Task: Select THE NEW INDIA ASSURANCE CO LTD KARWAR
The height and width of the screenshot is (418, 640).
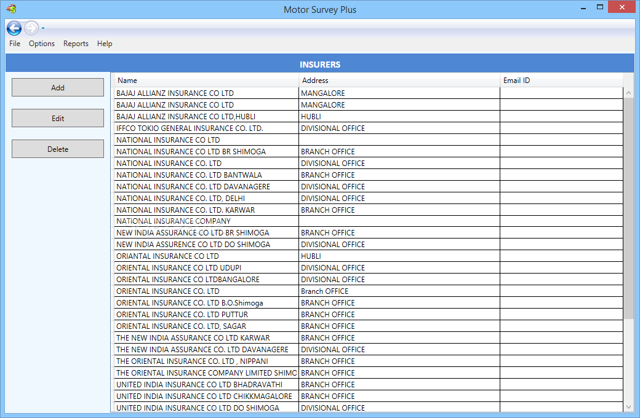Action: tap(369, 337)
